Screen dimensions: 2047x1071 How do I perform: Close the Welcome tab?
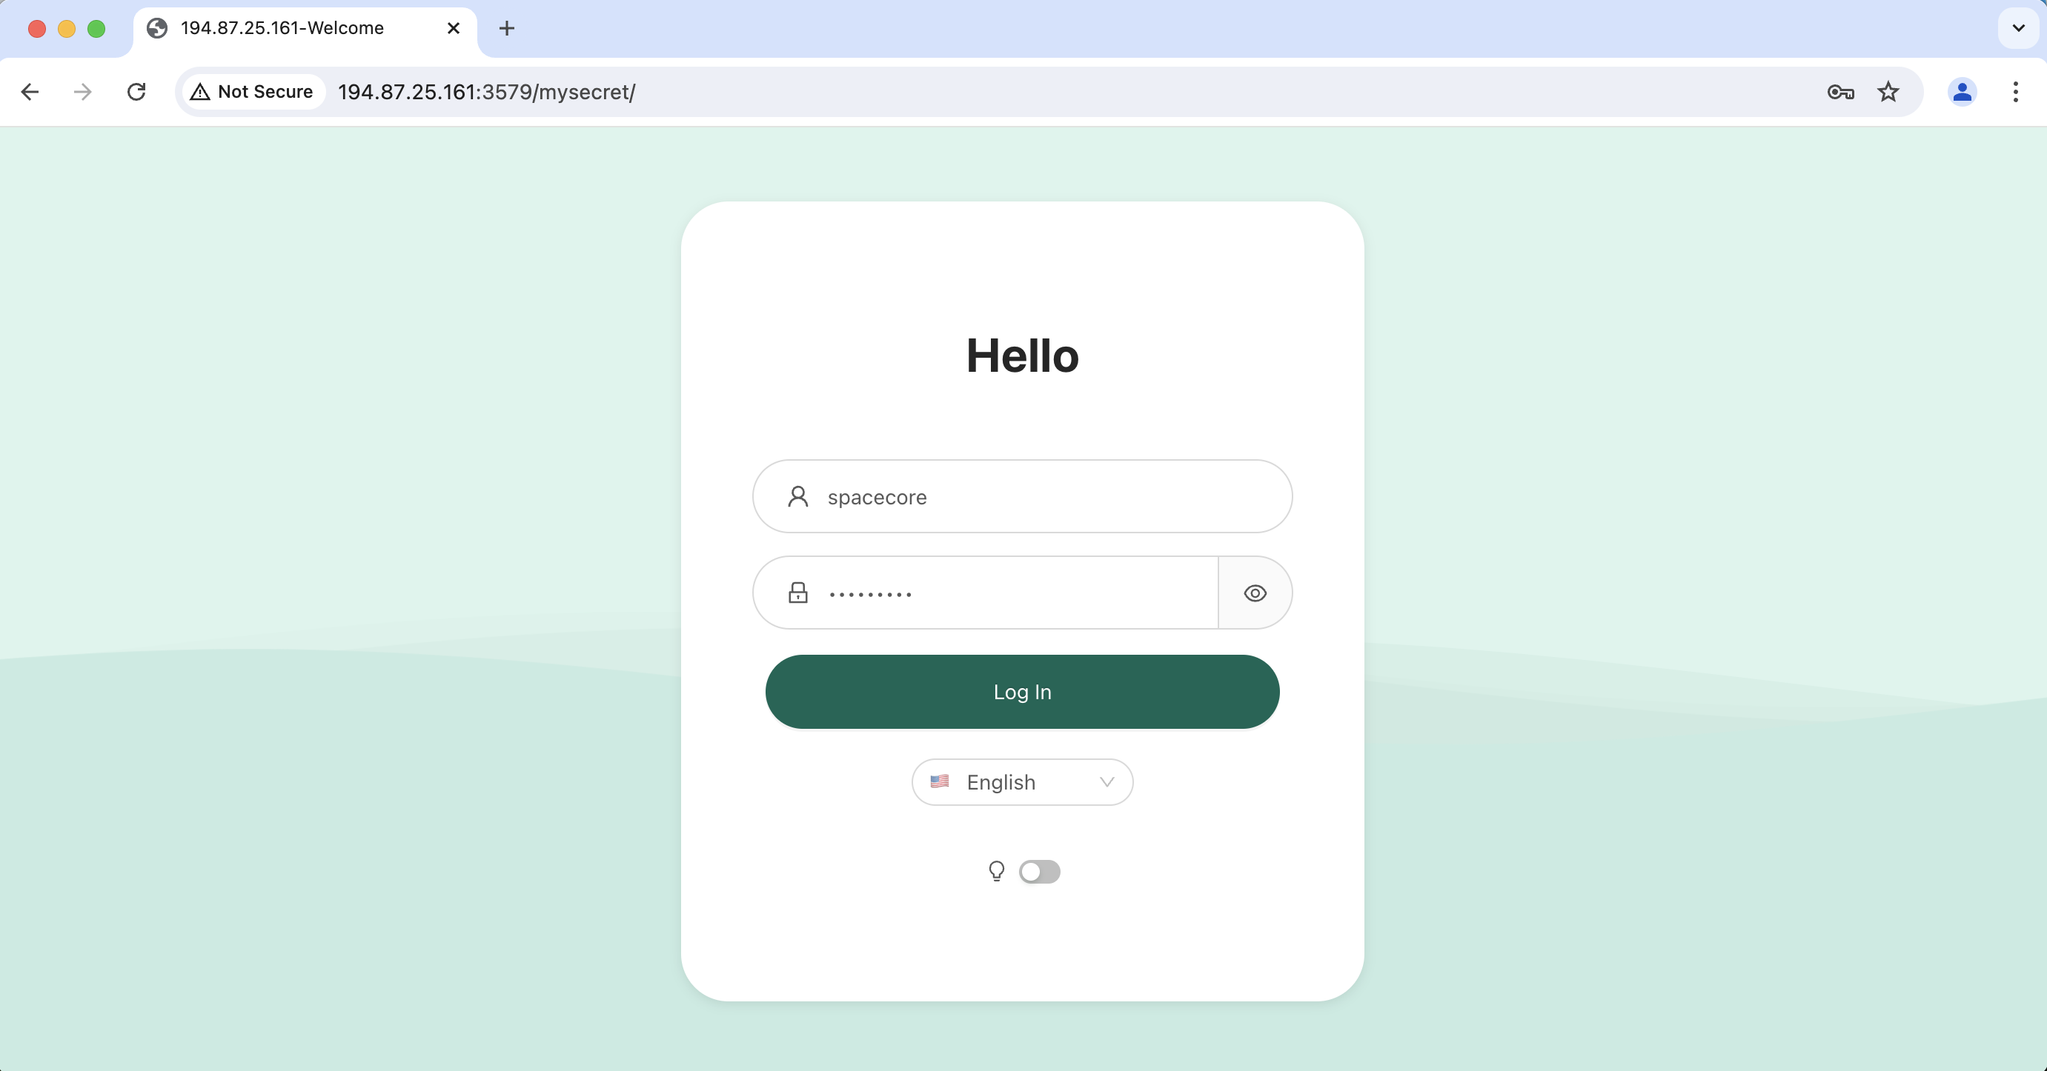tap(454, 29)
